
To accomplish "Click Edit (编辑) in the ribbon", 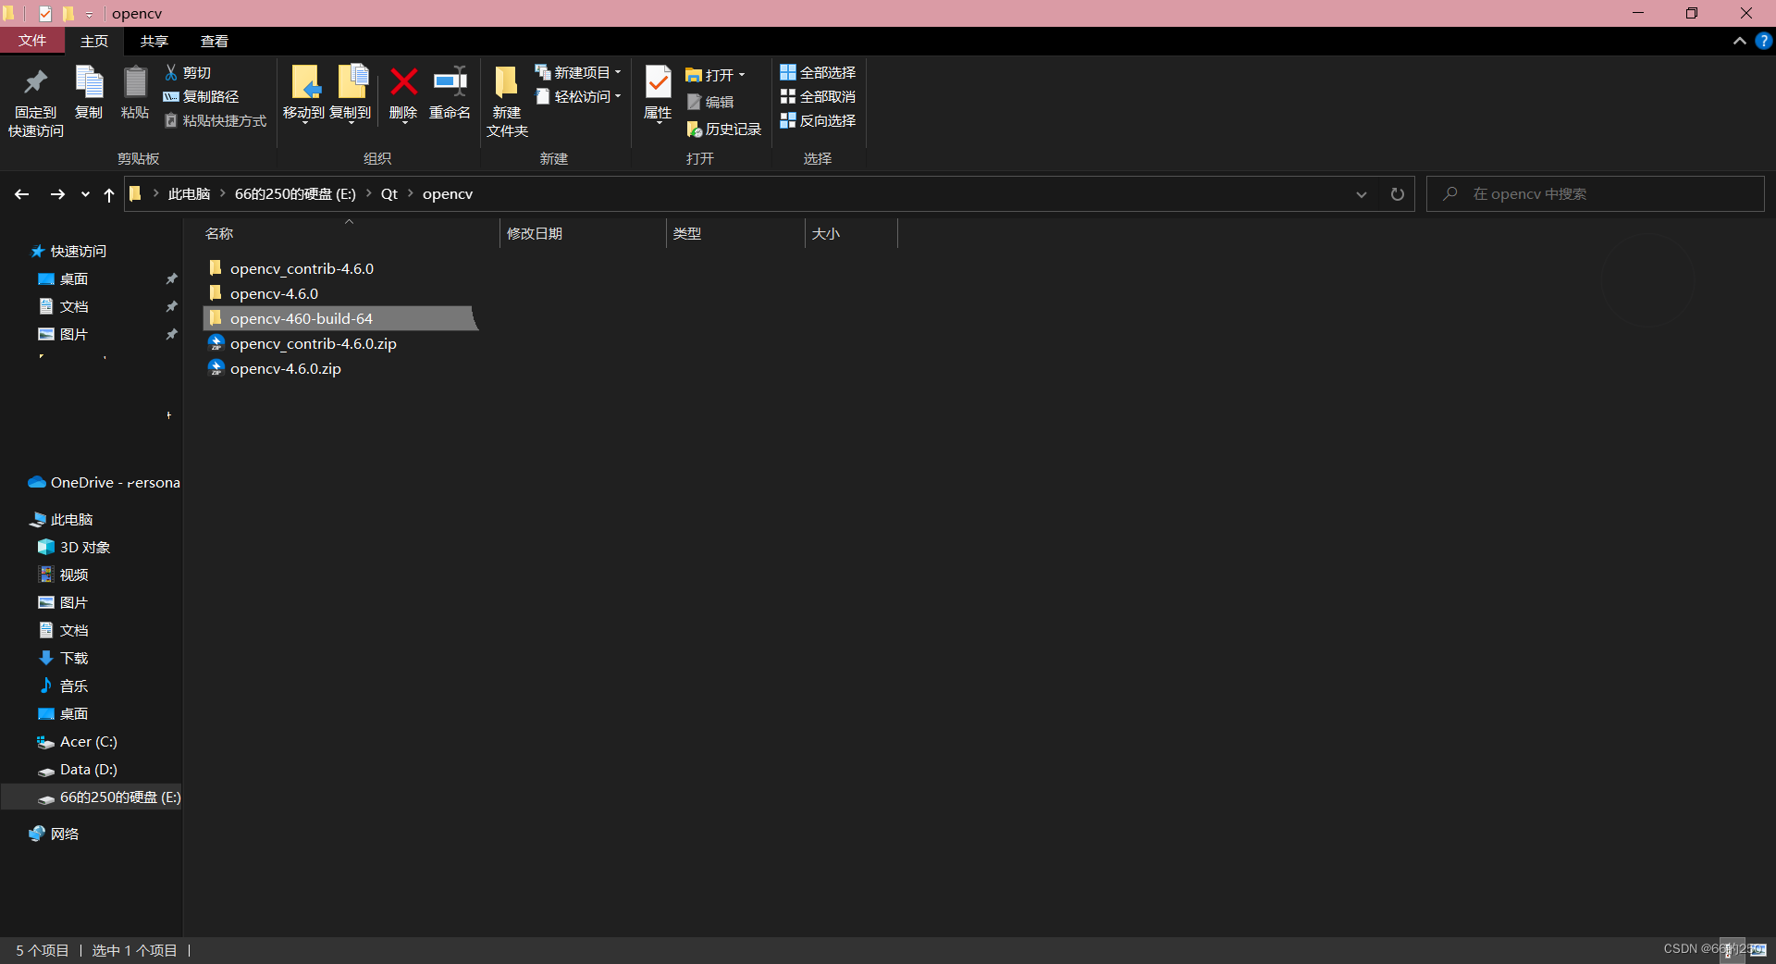I will (710, 102).
